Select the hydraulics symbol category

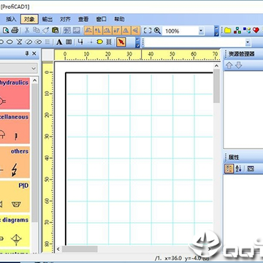(x=15, y=94)
